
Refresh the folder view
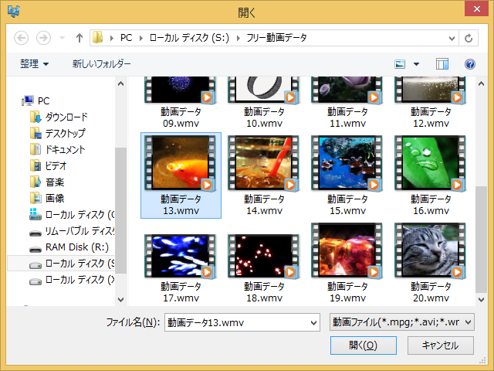tap(469, 38)
